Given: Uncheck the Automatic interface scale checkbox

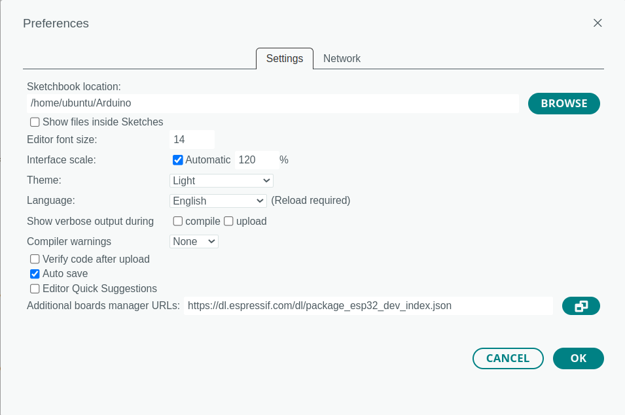Looking at the screenshot, I should [x=178, y=160].
